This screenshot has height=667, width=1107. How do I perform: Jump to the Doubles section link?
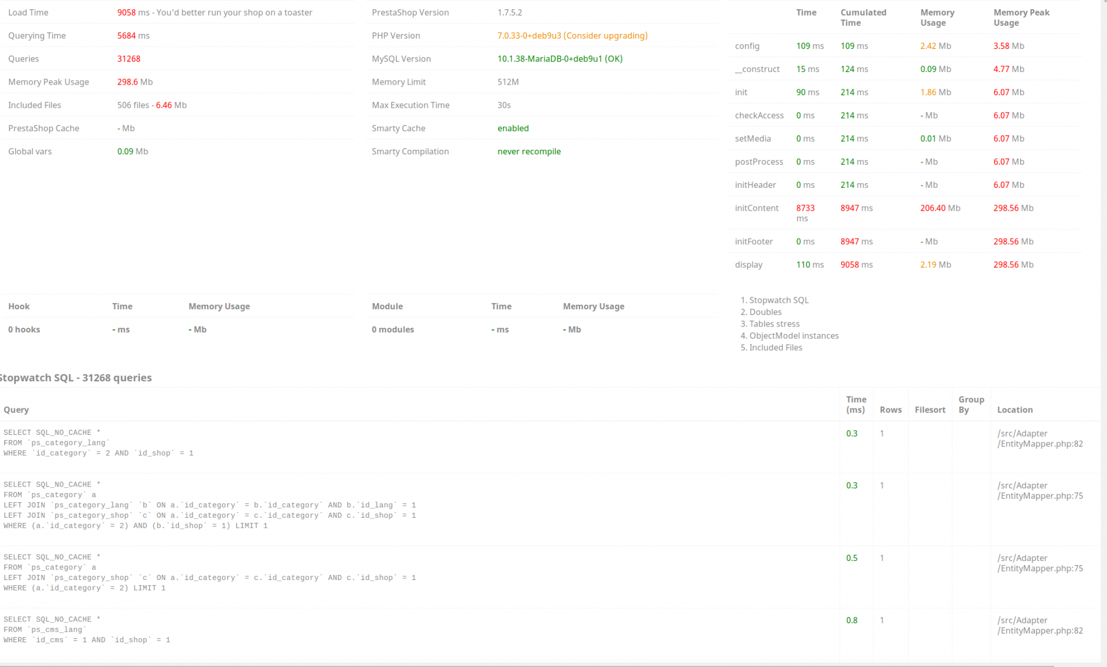tap(765, 312)
